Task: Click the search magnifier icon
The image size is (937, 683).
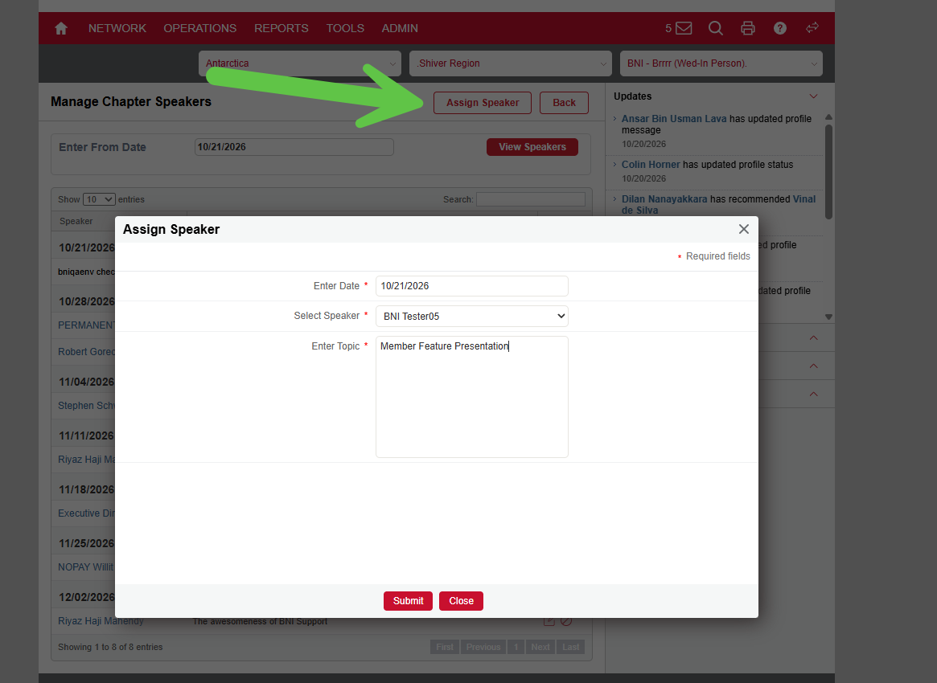Action: pos(715,28)
